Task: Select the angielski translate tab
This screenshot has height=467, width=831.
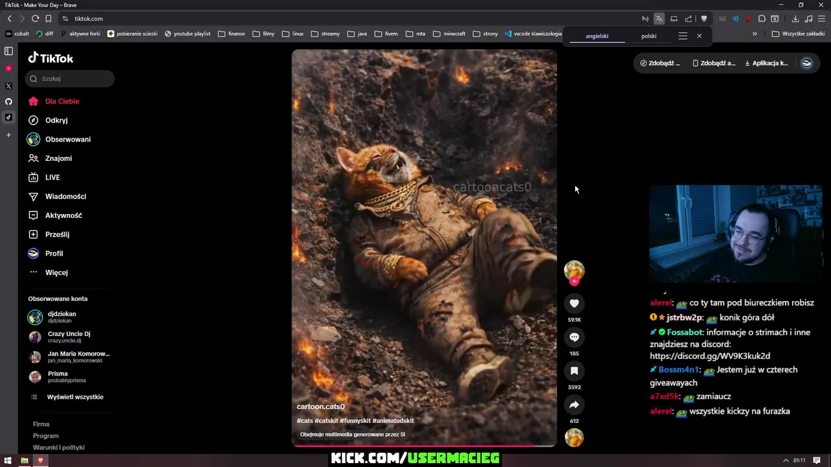Action: [597, 36]
